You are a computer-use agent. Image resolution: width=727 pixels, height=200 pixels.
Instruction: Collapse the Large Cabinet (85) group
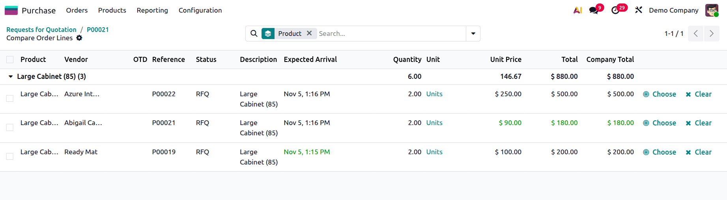pos(11,77)
